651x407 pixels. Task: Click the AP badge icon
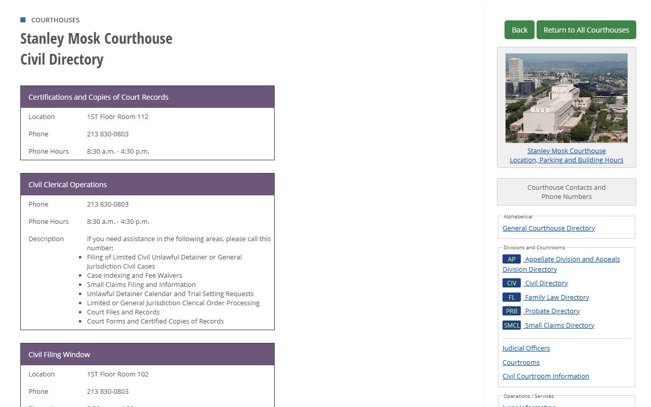[x=512, y=259]
